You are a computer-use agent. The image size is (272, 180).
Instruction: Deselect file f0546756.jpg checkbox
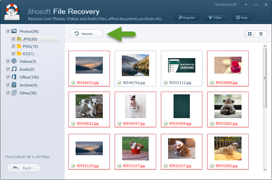point(119,83)
